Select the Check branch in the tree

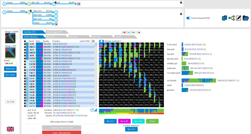37,23
